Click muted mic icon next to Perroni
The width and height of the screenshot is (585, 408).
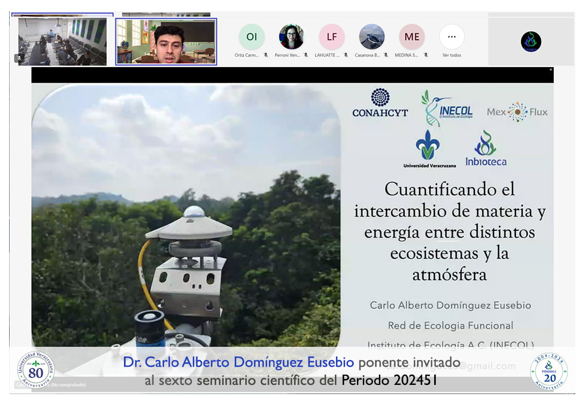coord(306,55)
